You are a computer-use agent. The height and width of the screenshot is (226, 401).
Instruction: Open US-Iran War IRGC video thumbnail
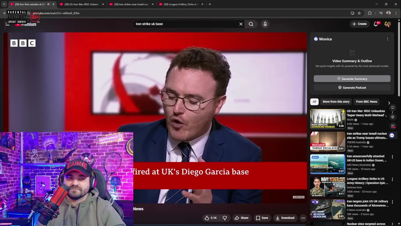pos(327,119)
